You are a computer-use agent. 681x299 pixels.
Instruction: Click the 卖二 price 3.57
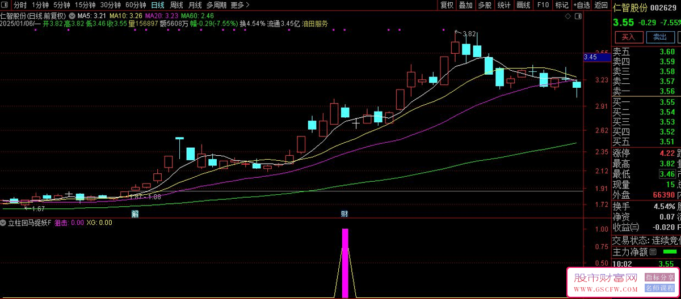667,82
